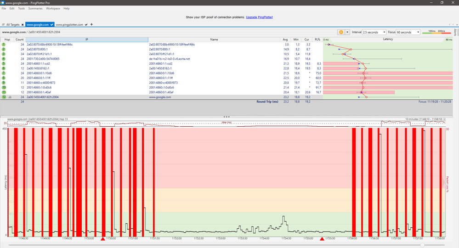Screen dimensions: 459x248
Task: Click the latency color scale legend
Action: point(437,32)
